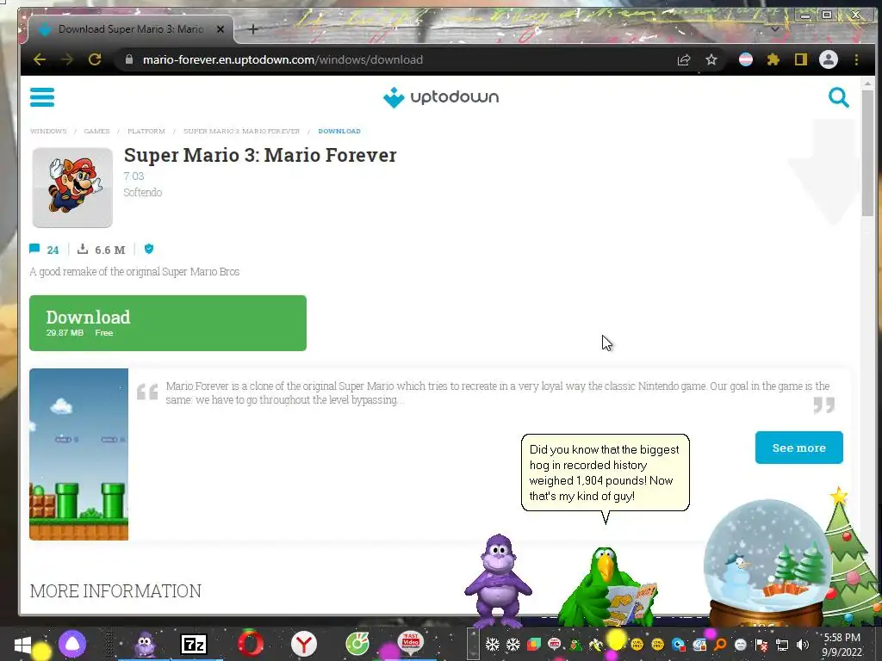Click version number 7.03
882x661 pixels.
click(134, 176)
